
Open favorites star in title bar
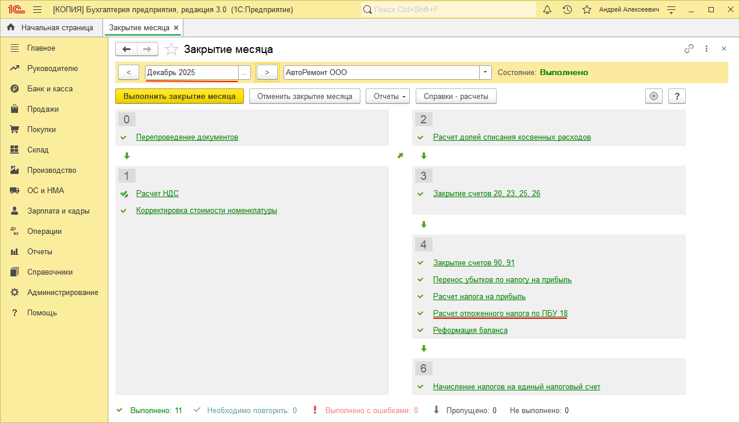(587, 10)
